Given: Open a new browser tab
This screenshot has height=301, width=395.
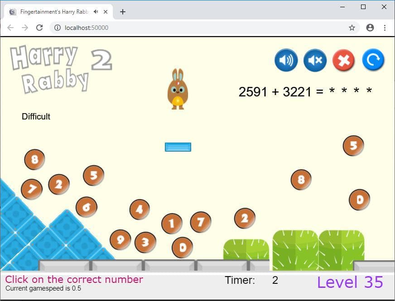Looking at the screenshot, I should tap(123, 12).
